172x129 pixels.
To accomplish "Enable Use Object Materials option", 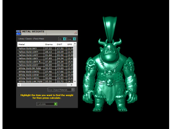I will click(61, 90).
